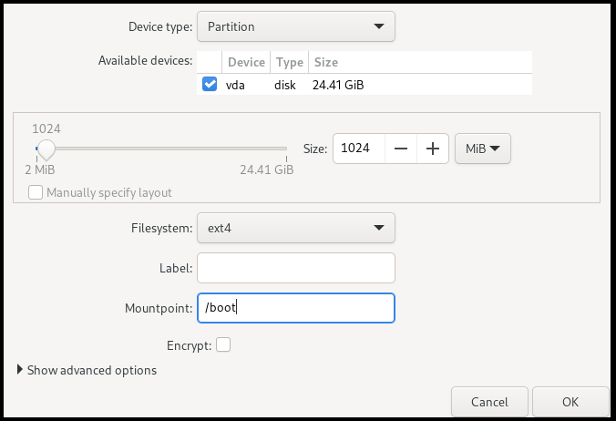
Task: Enable the Manually specify layout checkbox
Action: click(x=36, y=192)
